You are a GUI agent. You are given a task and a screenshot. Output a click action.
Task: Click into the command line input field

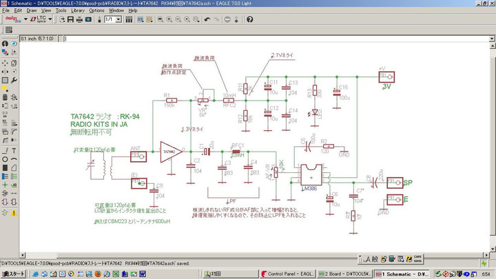click(x=276, y=38)
